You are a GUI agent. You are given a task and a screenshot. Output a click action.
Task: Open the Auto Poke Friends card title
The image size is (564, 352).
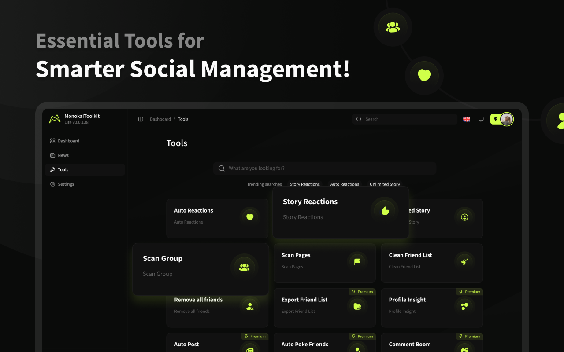point(305,345)
